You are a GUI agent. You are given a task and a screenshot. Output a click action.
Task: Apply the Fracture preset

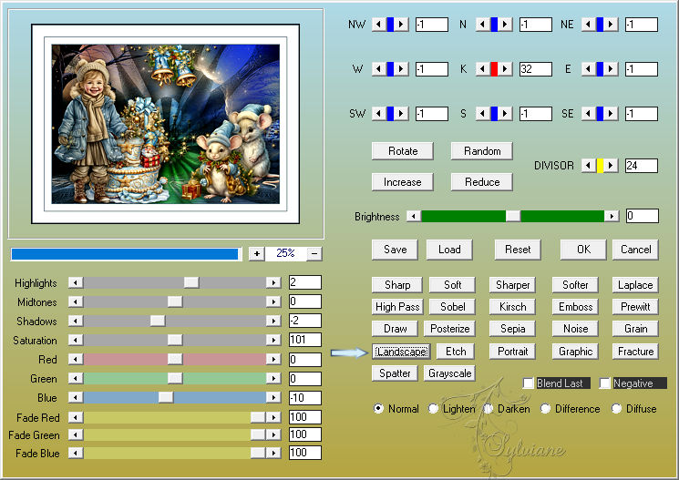pos(635,352)
